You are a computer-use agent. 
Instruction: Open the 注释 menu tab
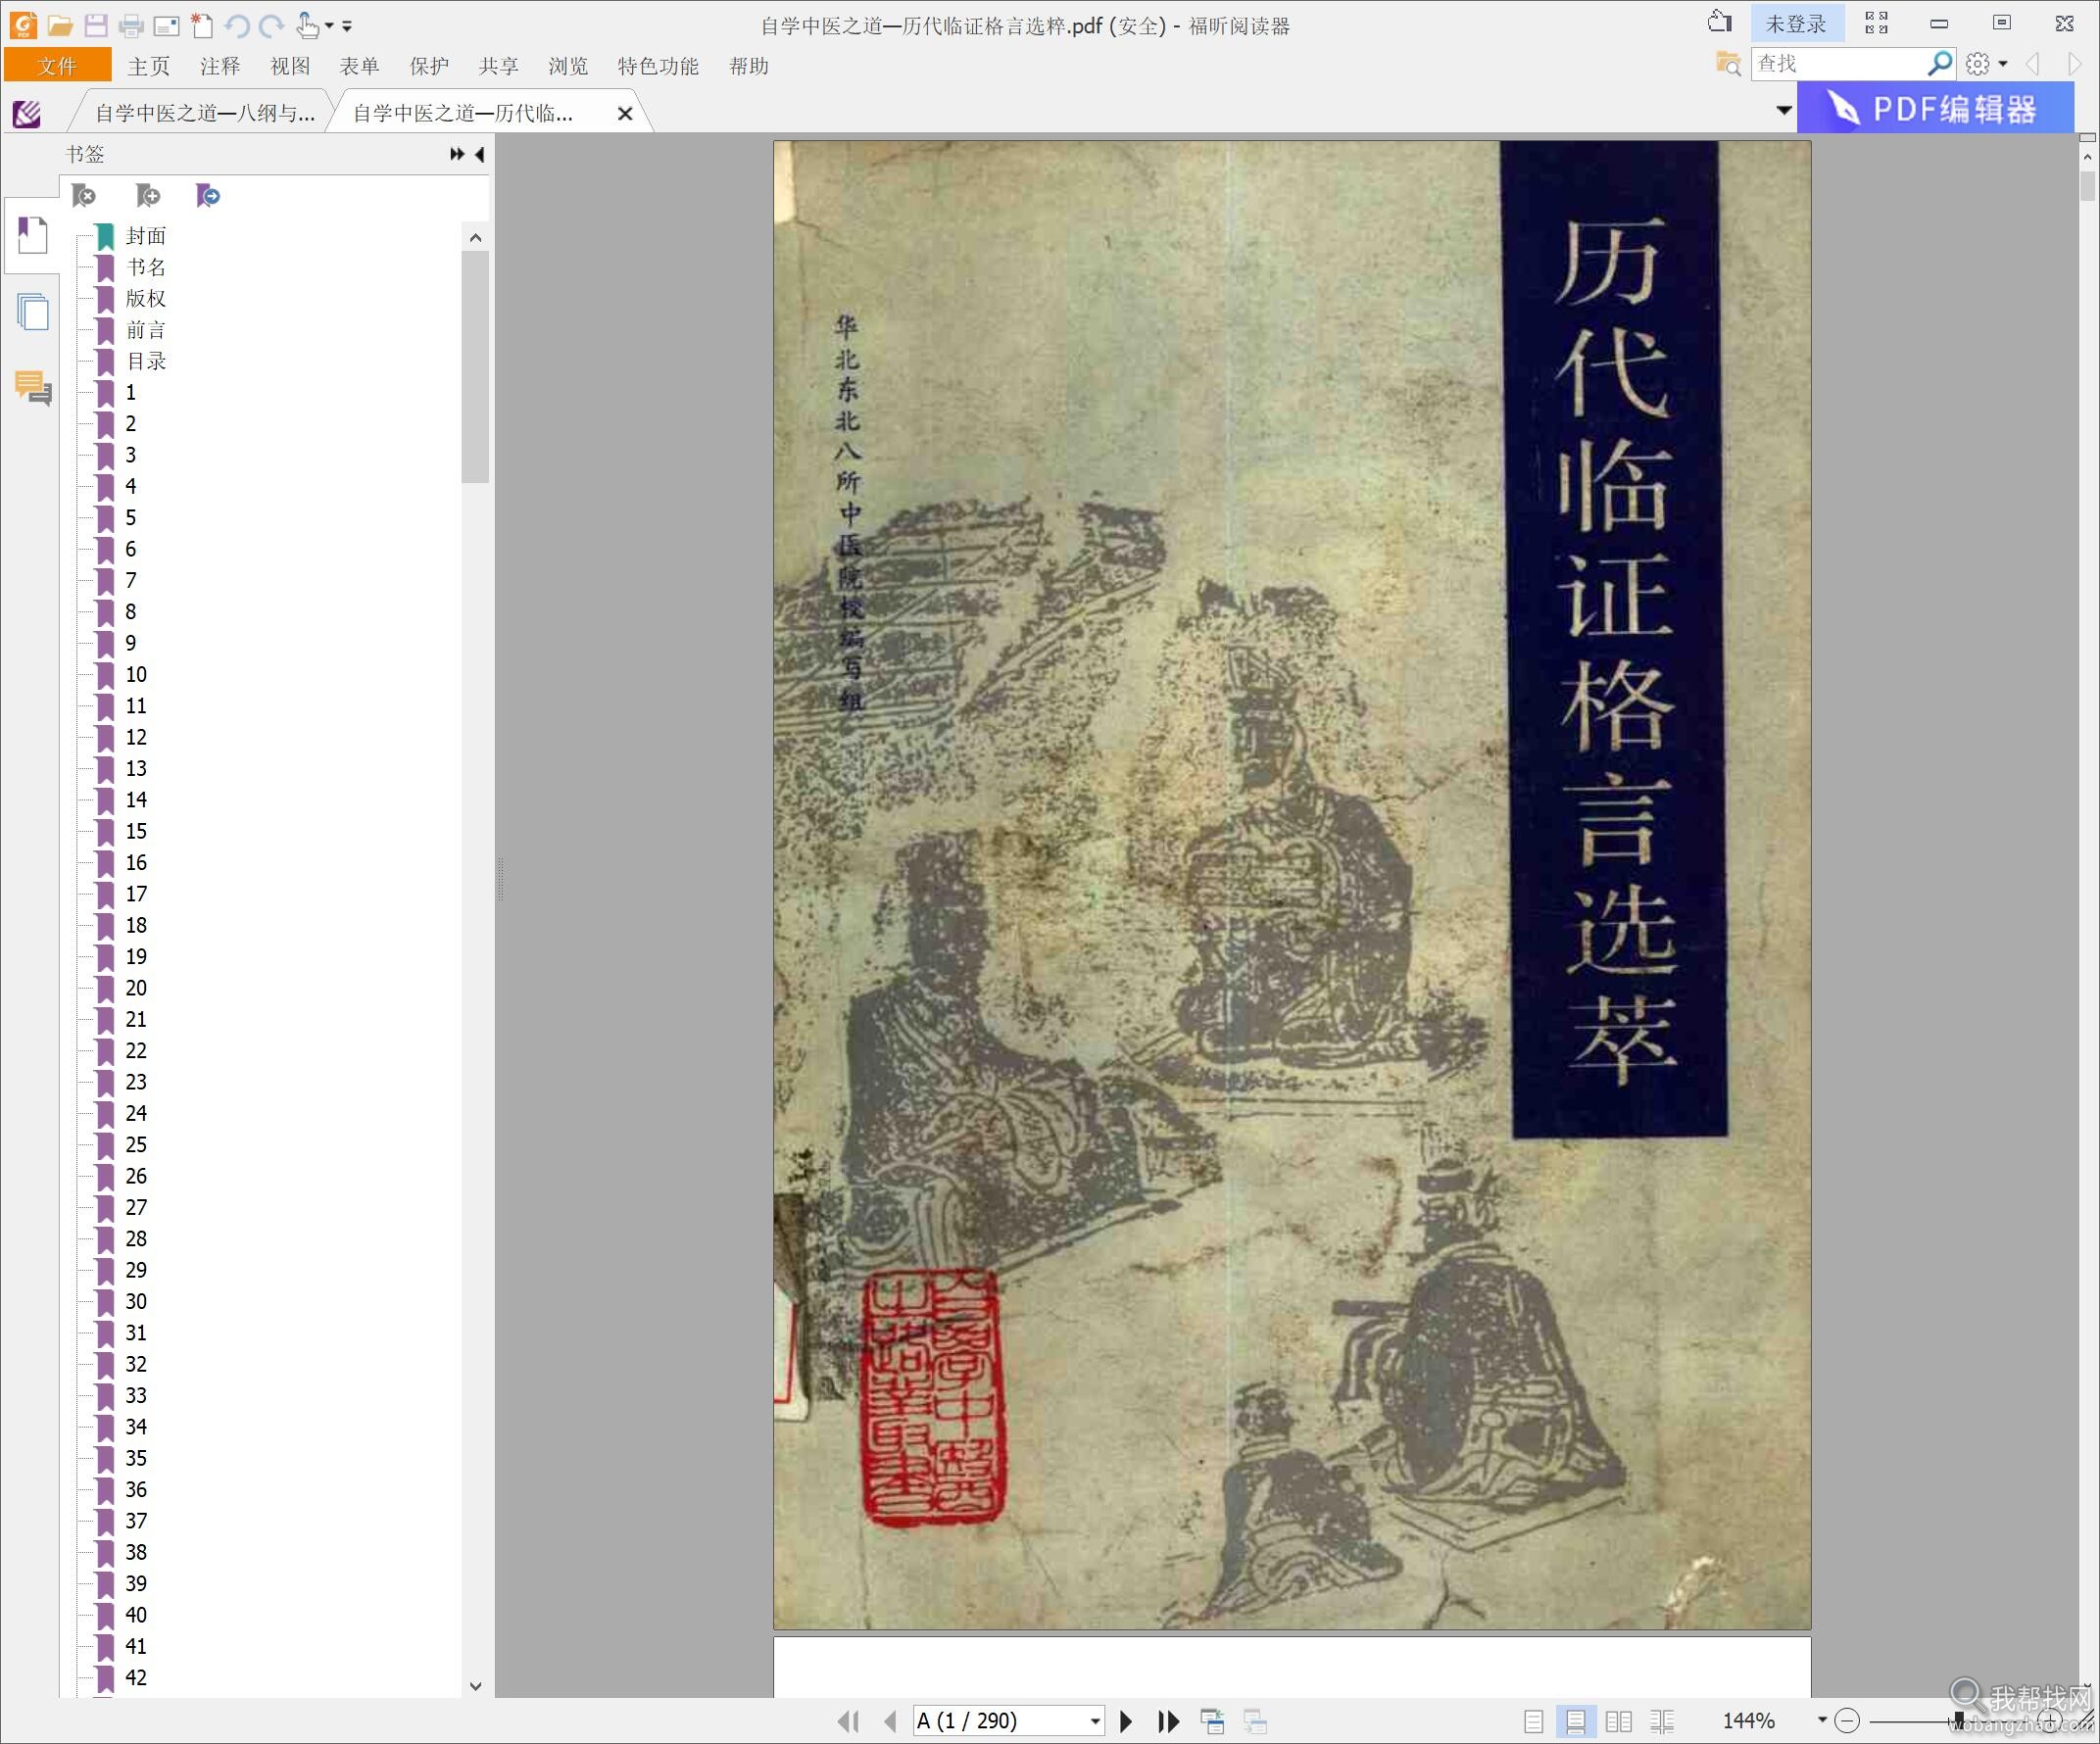220,66
